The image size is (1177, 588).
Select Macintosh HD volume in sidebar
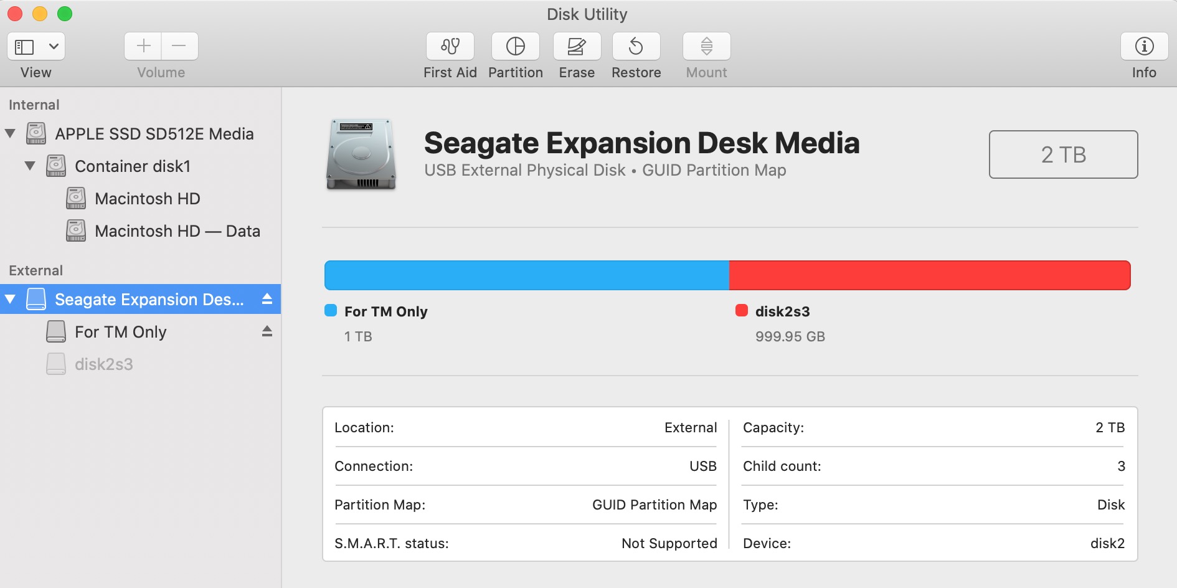pyautogui.click(x=147, y=199)
